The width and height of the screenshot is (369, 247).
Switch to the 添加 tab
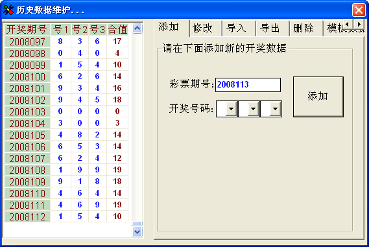[172, 27]
